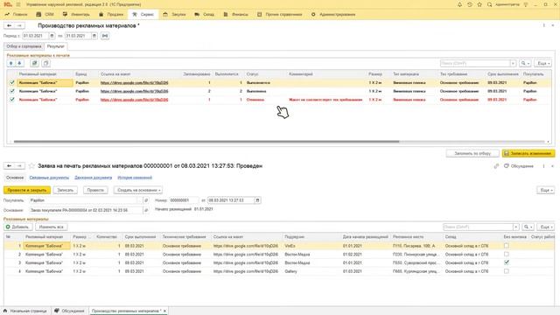
Task: Go back in Заявка на печать form
Action: click(10, 165)
